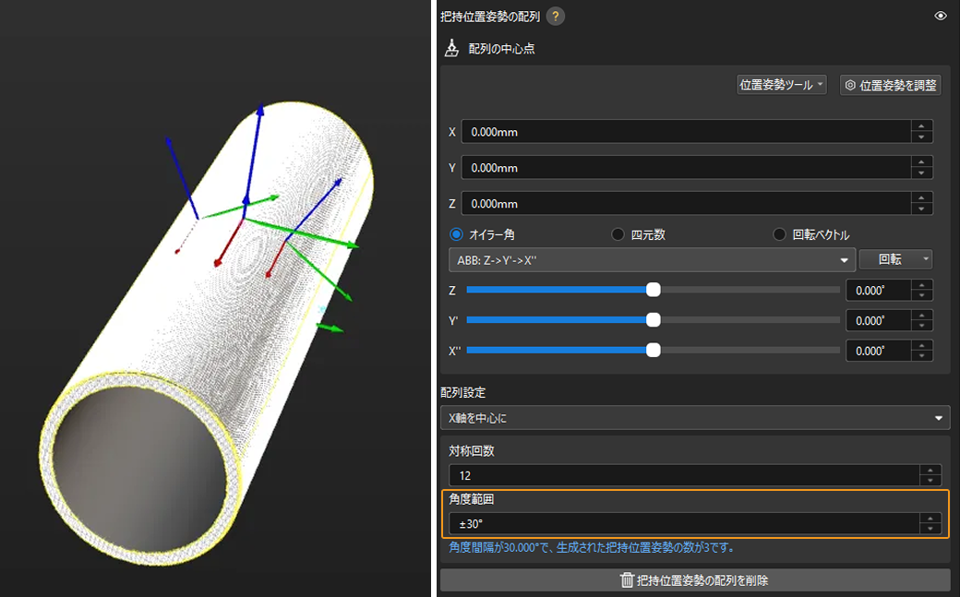The width and height of the screenshot is (960, 597).
Task: Click 把持位置姿勢の配列を削除 delete button
Action: click(694, 580)
